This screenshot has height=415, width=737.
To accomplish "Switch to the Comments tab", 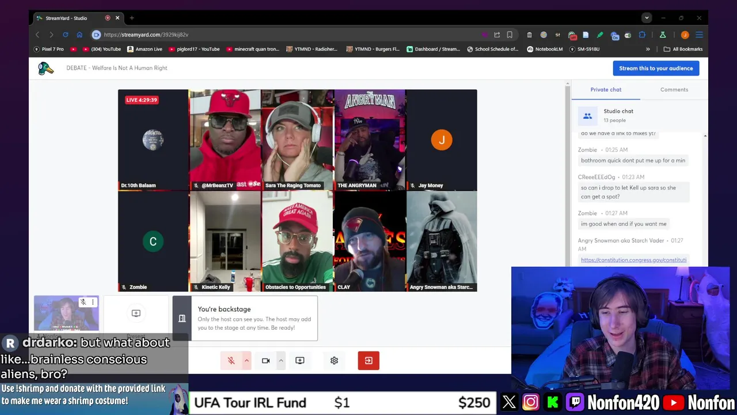I will (x=674, y=89).
